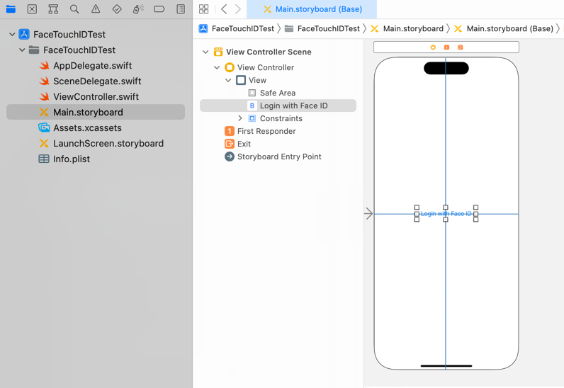This screenshot has height=388, width=564.
Task: Select the Debug navigator icon
Action: tap(138, 9)
